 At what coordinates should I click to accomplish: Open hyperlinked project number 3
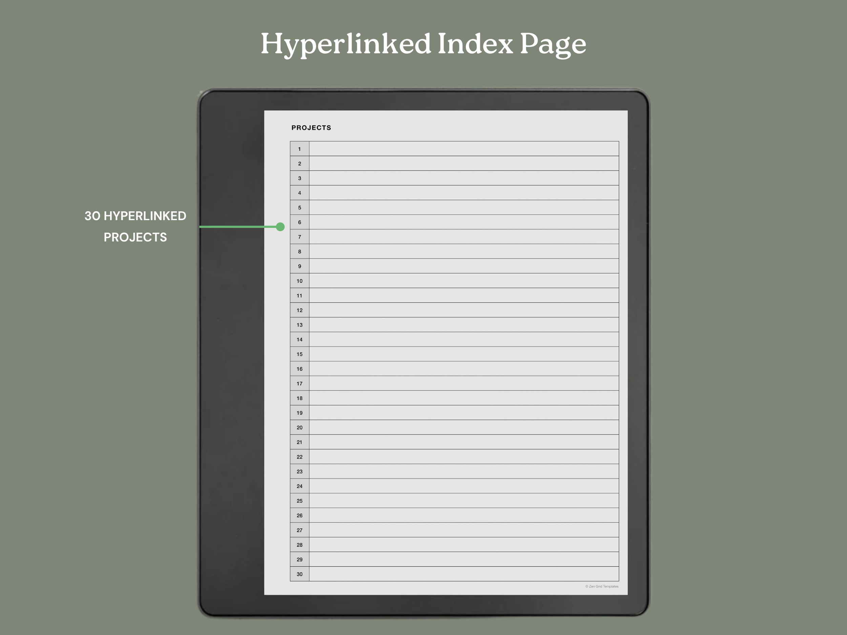pos(299,179)
